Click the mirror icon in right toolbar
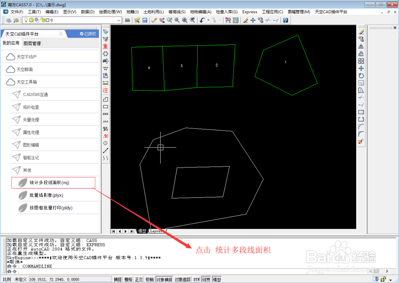 pos(361,47)
